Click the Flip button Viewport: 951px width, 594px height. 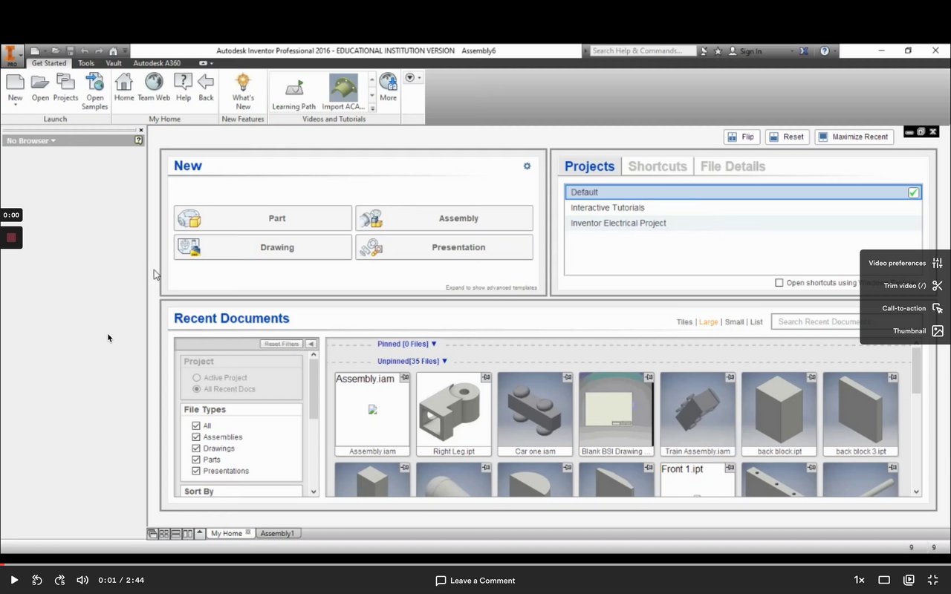[741, 137]
